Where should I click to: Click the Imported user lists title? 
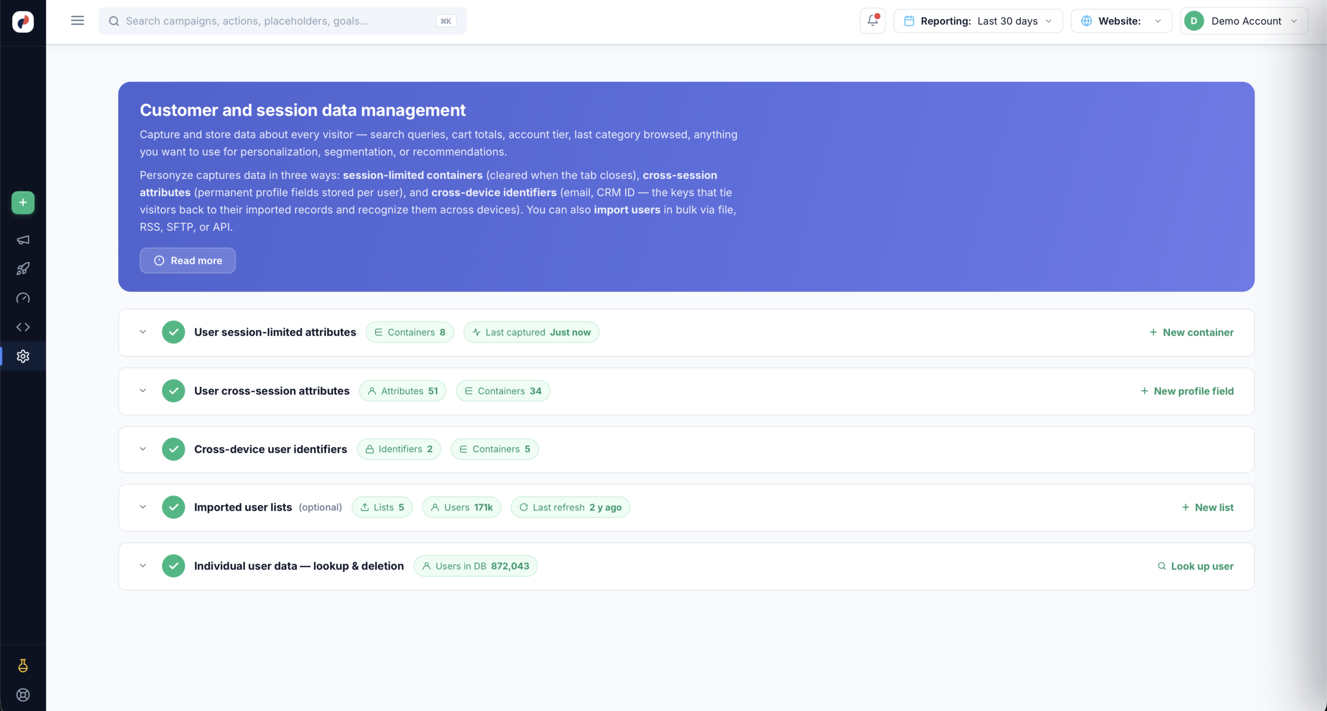tap(243, 507)
